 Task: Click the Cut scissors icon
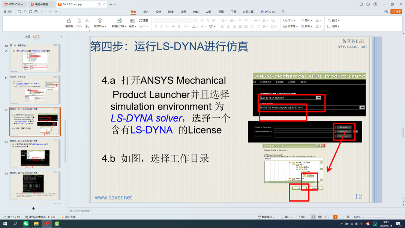87,21
